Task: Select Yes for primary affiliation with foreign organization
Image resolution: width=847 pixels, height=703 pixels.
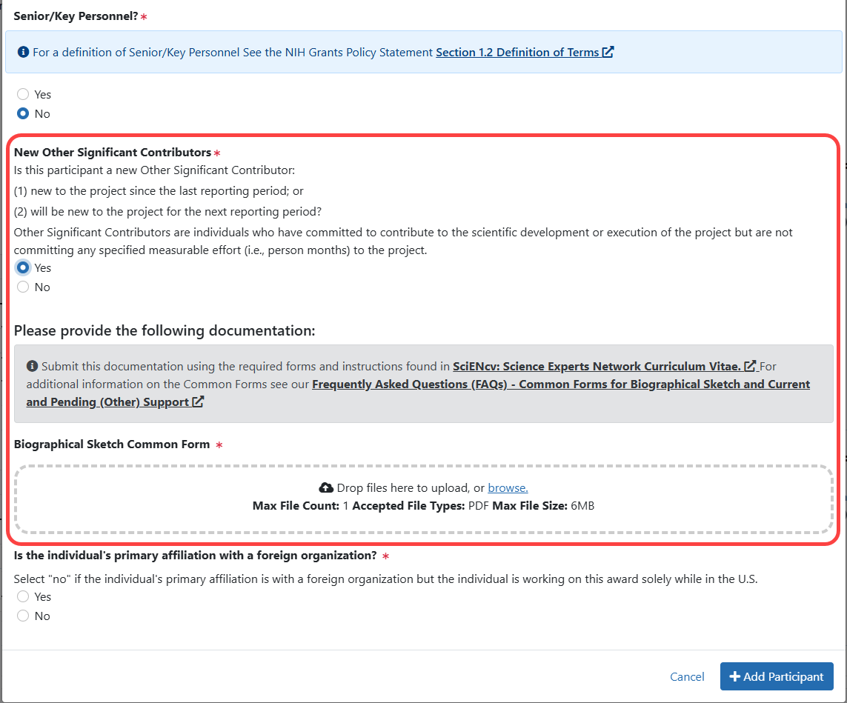Action: (x=22, y=596)
